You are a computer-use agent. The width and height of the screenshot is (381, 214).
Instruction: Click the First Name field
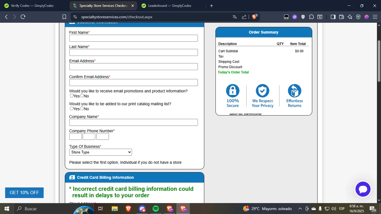pyautogui.click(x=133, y=38)
